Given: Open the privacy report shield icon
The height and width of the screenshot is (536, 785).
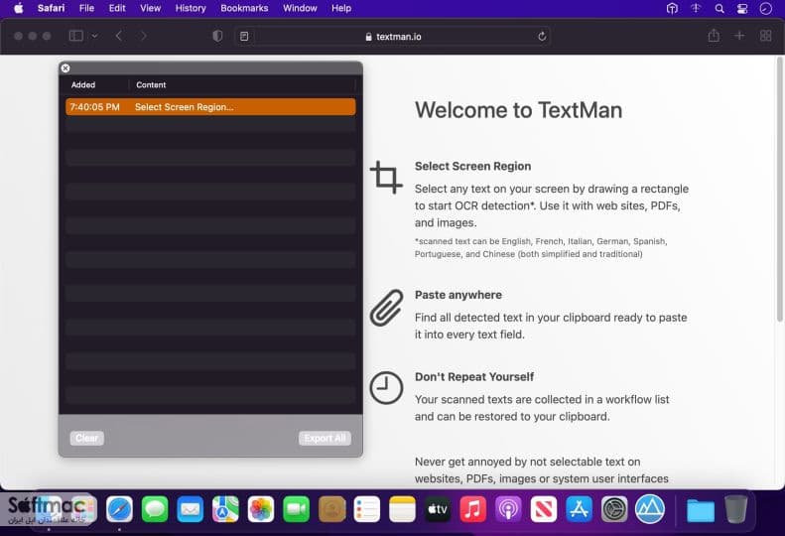Looking at the screenshot, I should click(217, 36).
